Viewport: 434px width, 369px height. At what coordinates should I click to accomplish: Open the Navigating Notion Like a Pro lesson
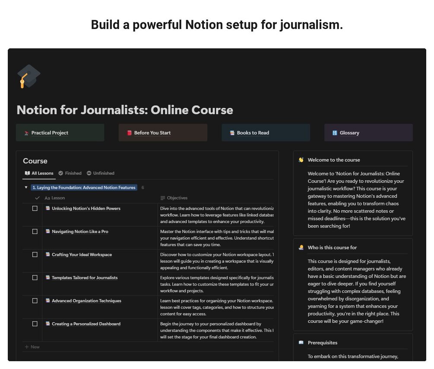tap(80, 231)
